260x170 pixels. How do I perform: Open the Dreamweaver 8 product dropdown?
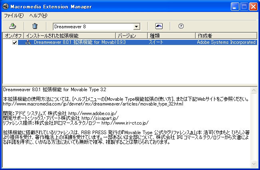click(137, 26)
